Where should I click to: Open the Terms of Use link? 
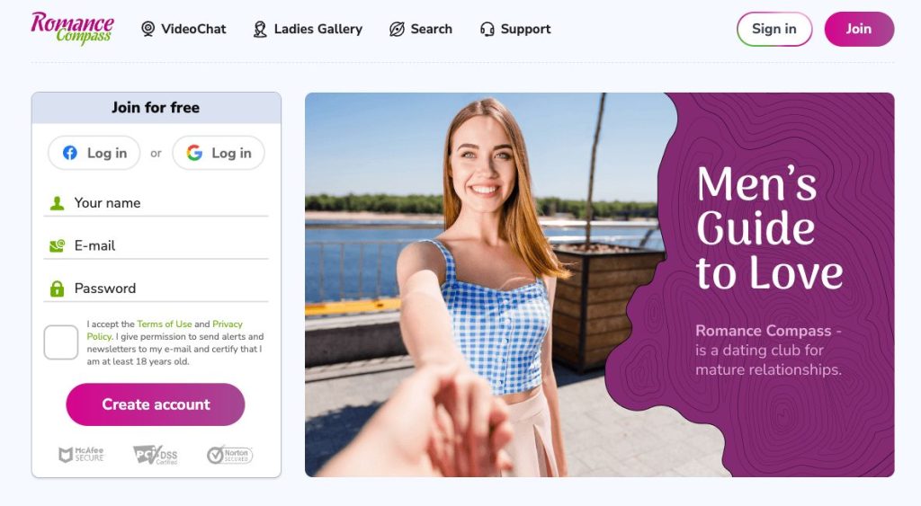tap(165, 324)
